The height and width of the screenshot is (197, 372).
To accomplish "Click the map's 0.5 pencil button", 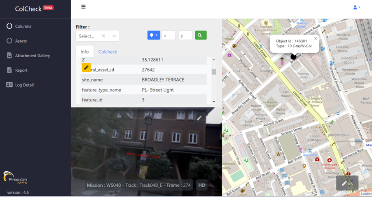I will (x=347, y=183).
